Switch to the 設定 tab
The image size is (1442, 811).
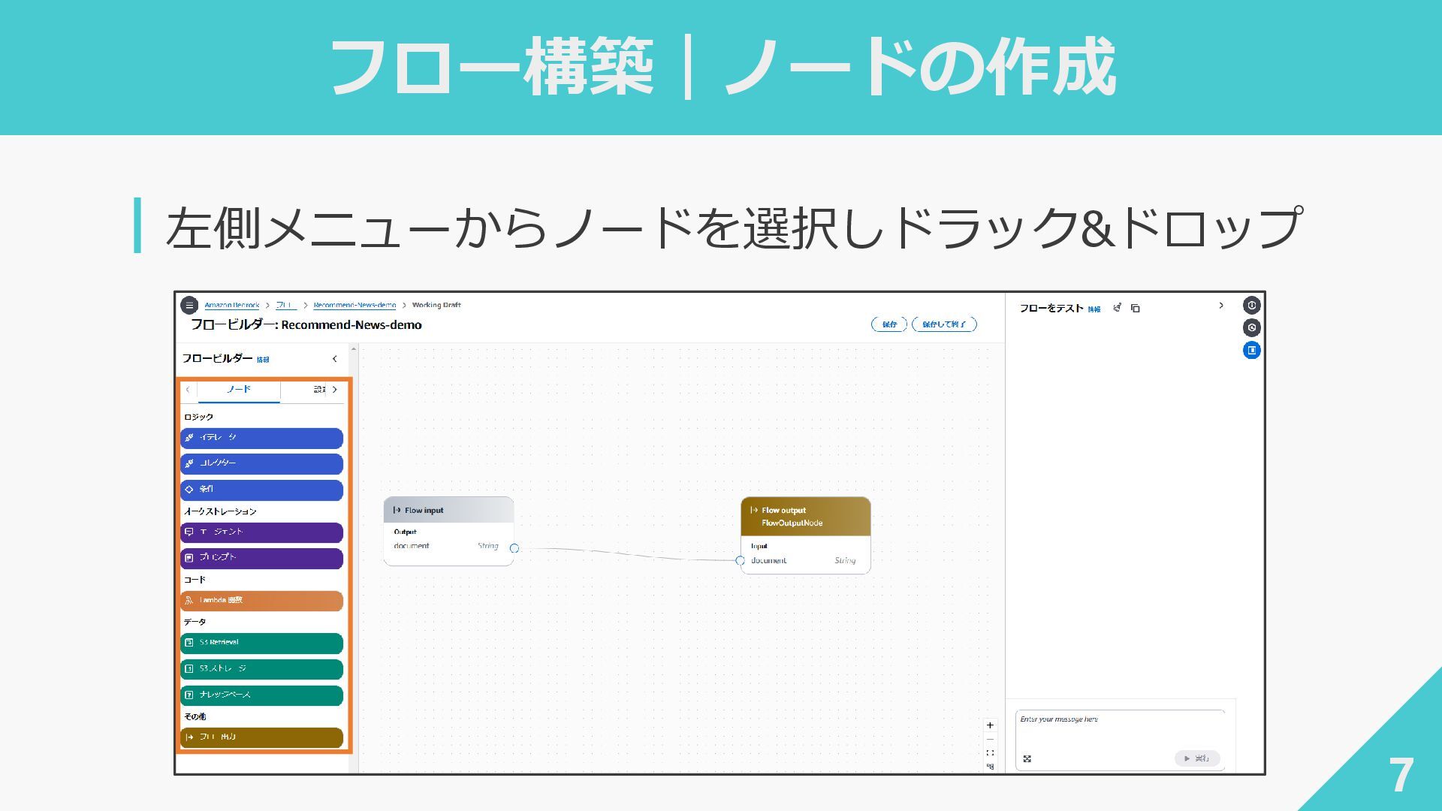[x=319, y=390]
